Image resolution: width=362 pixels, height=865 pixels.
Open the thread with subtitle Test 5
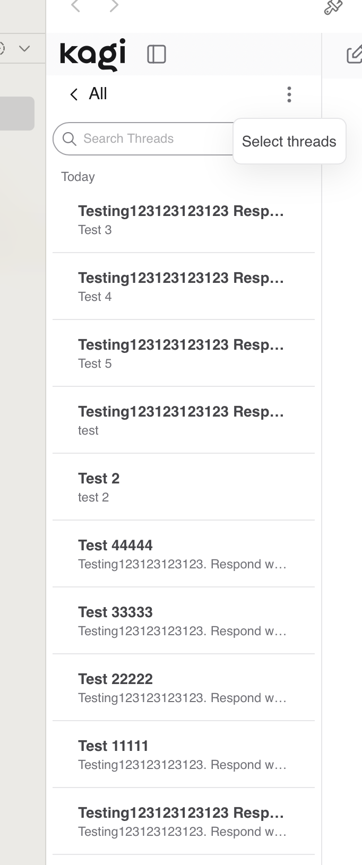pos(183,353)
